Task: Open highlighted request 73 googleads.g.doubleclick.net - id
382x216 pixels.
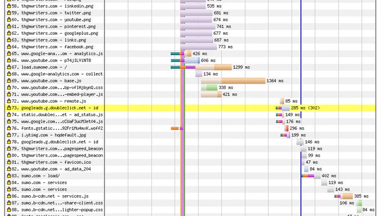Action: (55, 108)
